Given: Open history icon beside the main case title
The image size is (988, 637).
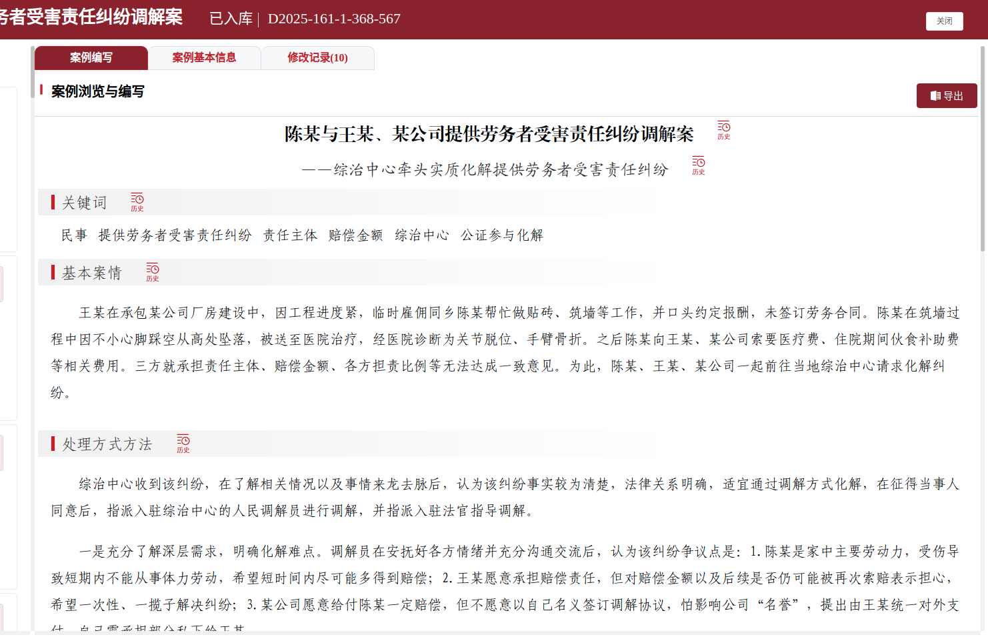Looking at the screenshot, I should click(723, 130).
